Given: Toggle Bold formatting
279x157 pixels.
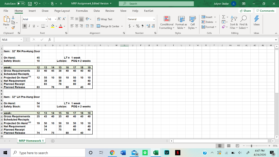Looking at the screenshot, I should (x=25, y=26).
